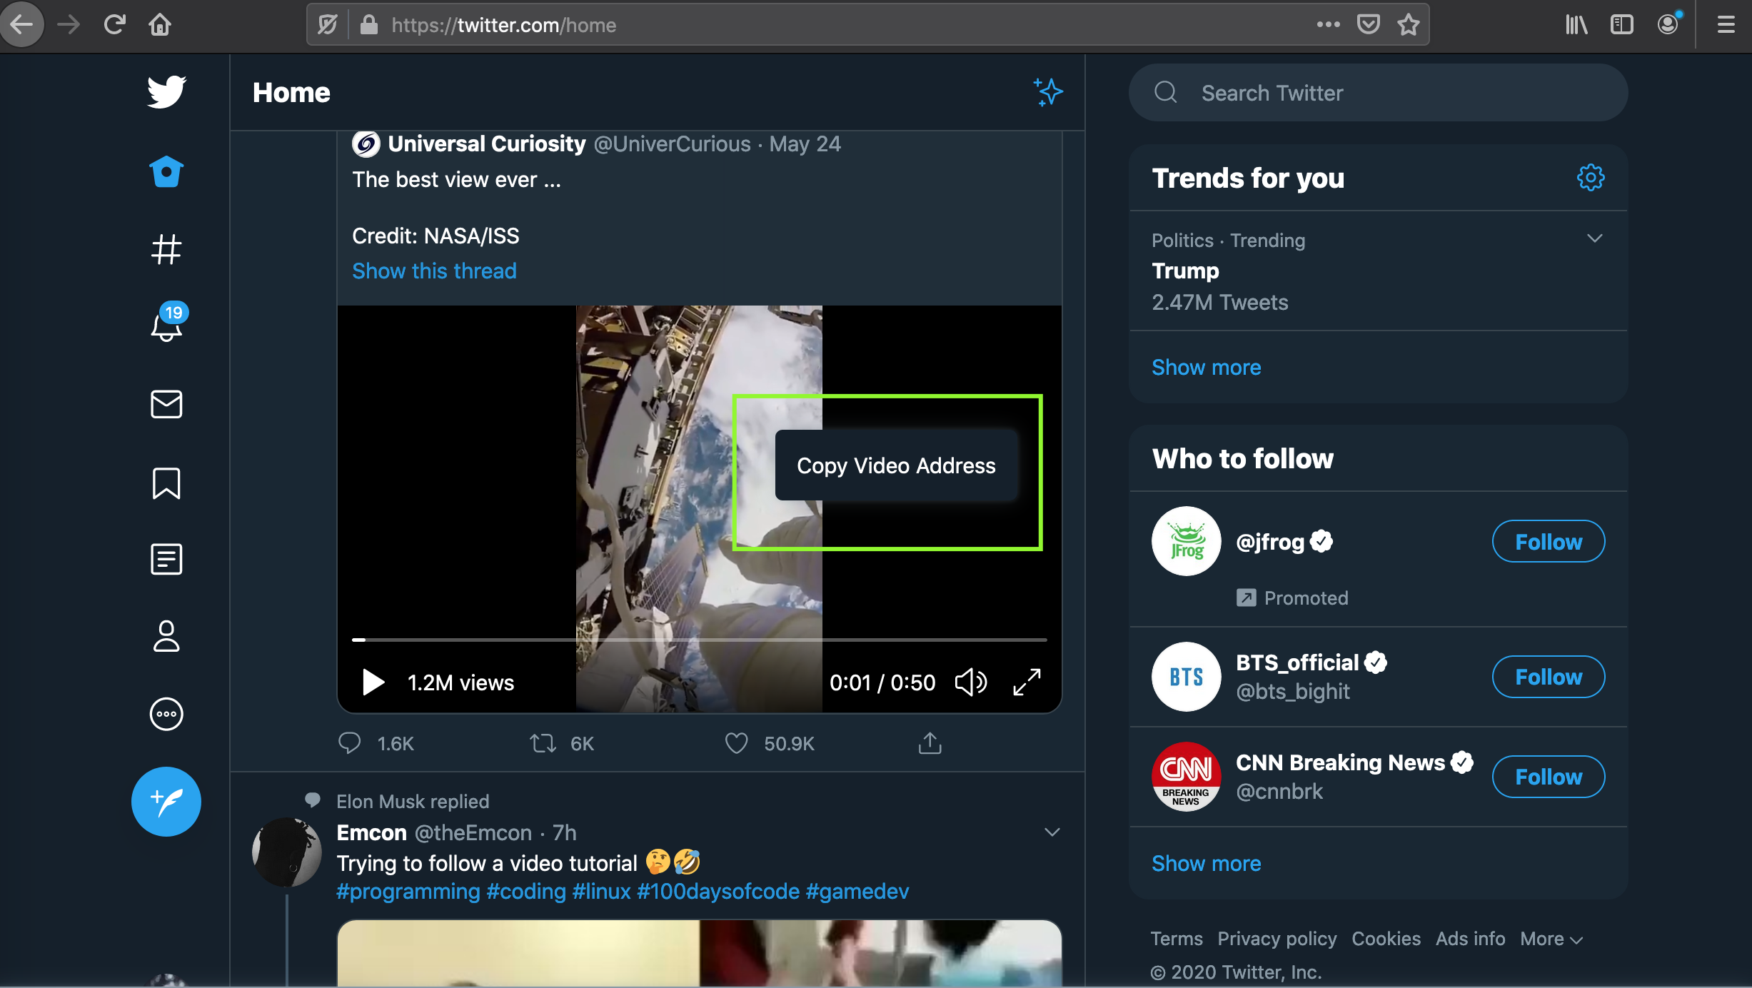Viewport: 1752px width, 988px height.
Task: Mute the video audio
Action: [x=970, y=682]
